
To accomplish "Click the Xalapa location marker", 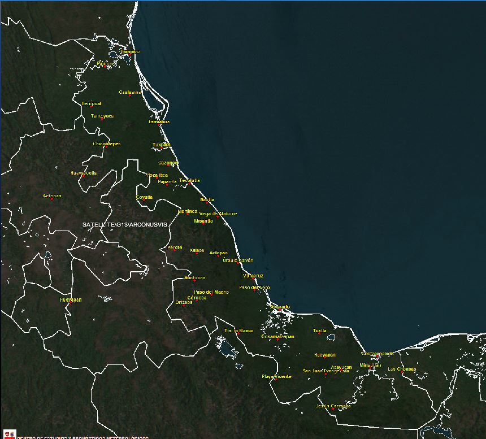I will pyautogui.click(x=197, y=253).
